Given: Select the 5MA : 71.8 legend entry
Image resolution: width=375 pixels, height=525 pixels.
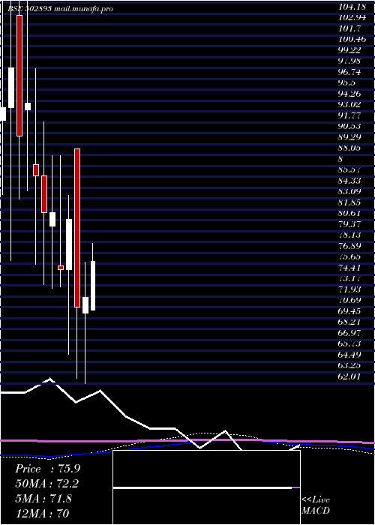Looking at the screenshot, I should point(43,499).
